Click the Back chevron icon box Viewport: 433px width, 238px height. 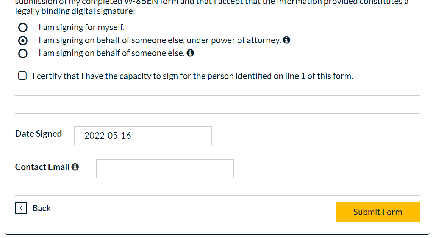click(x=21, y=208)
